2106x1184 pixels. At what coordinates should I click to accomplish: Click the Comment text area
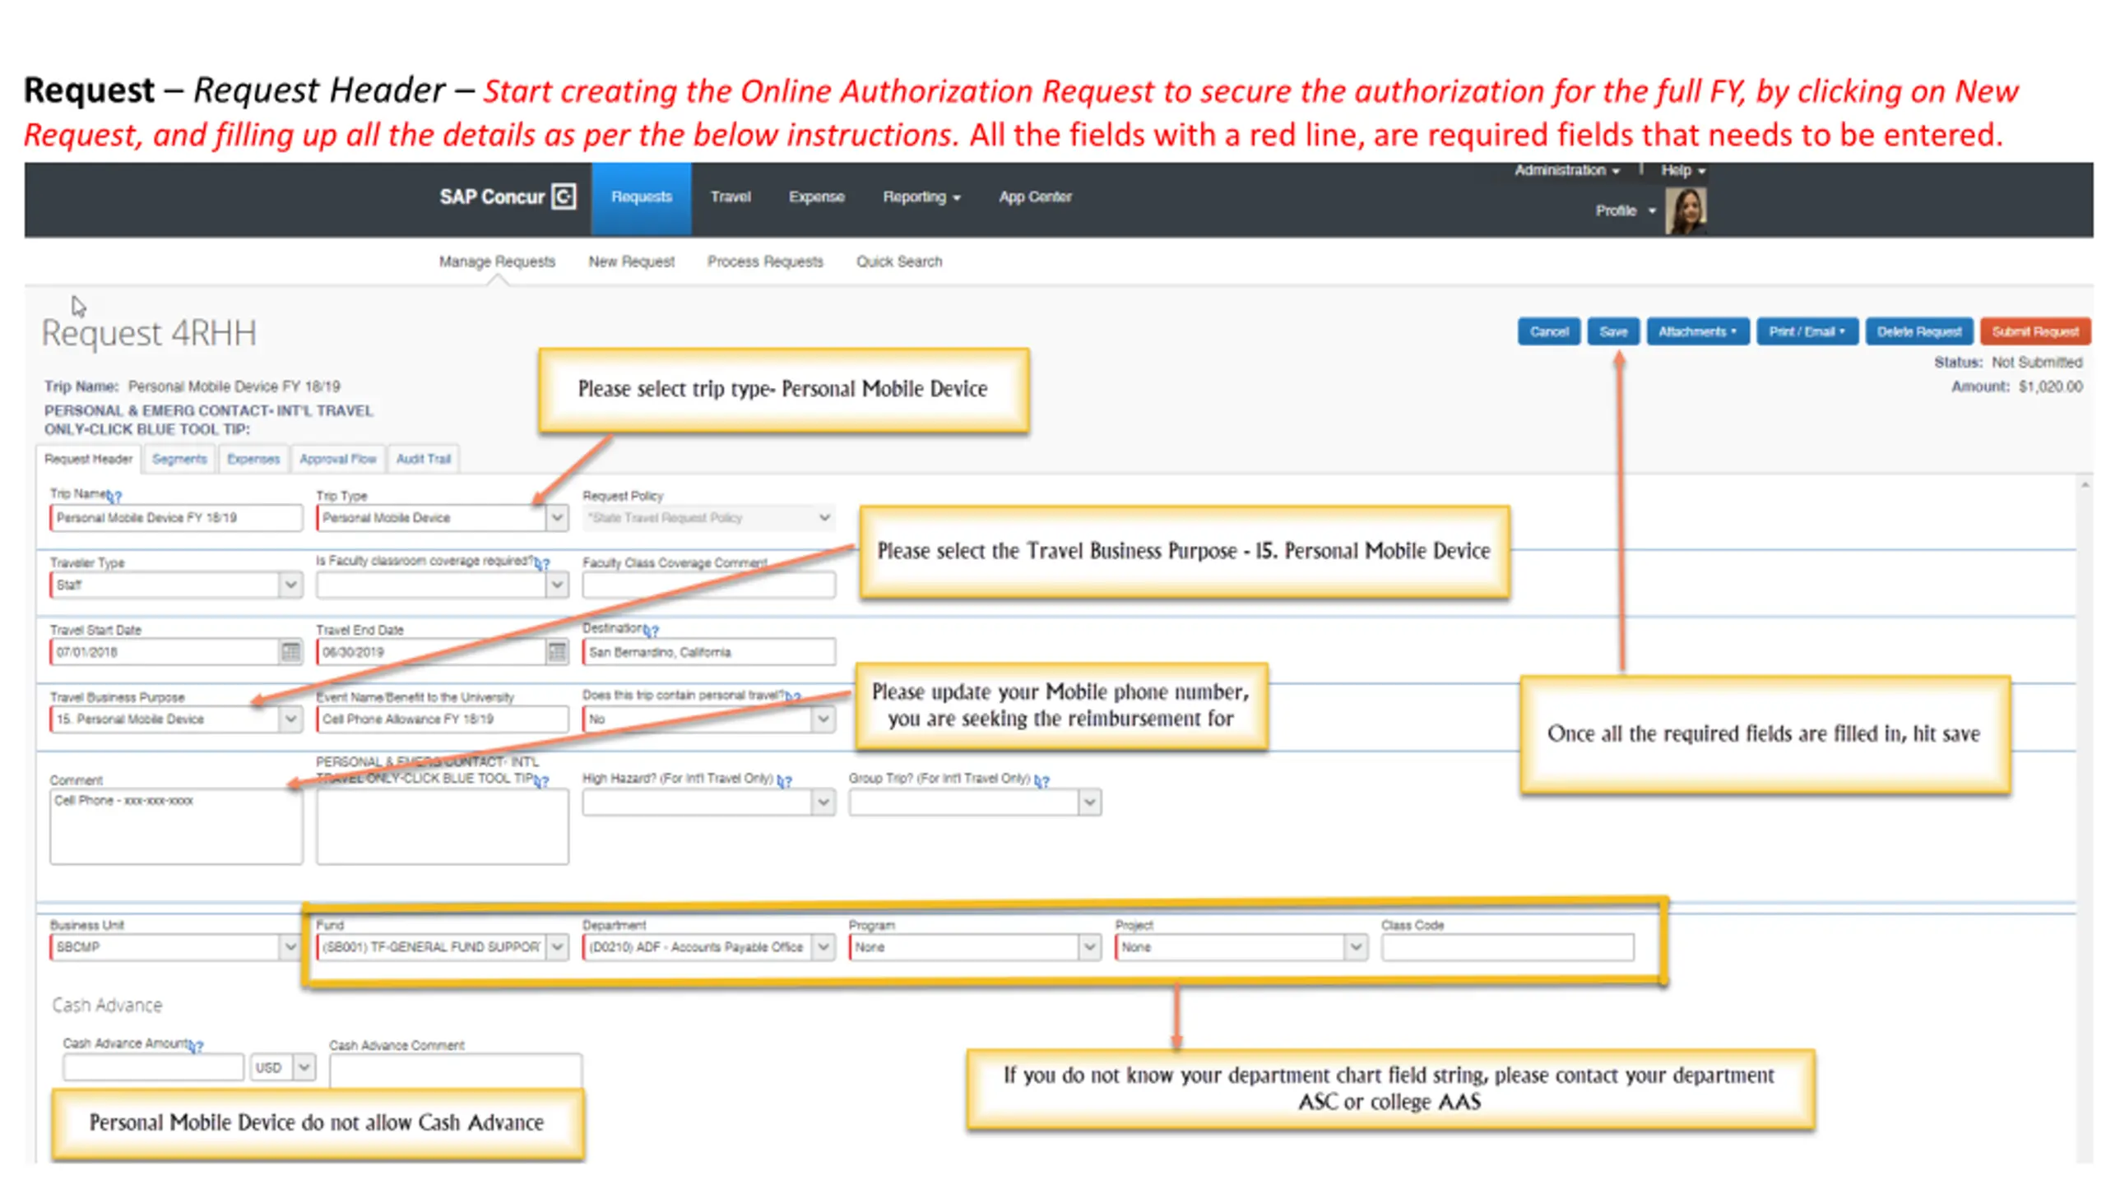(175, 826)
